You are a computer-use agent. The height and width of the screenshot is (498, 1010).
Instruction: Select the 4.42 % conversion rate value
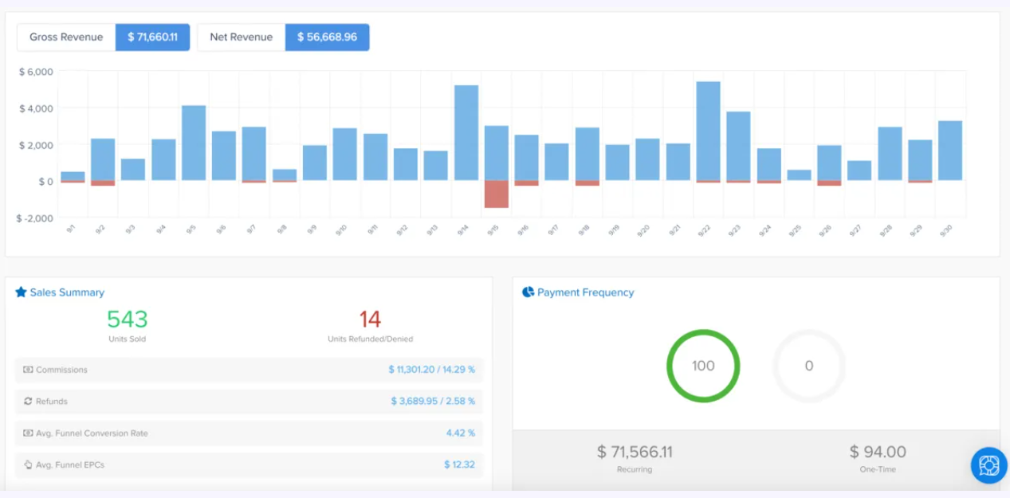point(460,433)
